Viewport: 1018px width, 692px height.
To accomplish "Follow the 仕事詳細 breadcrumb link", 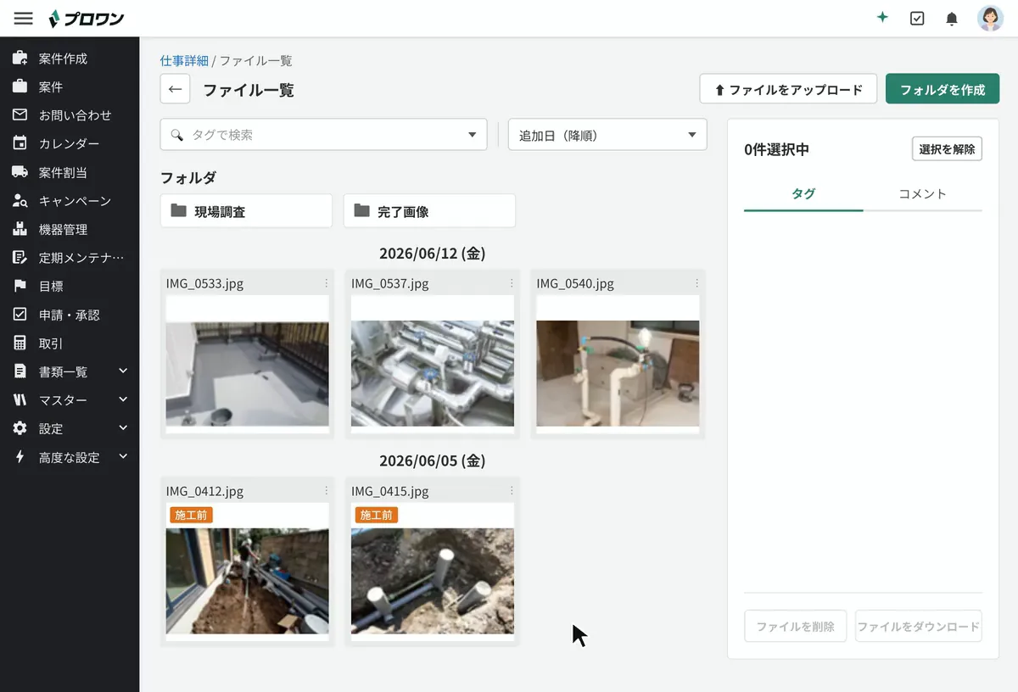I will (x=184, y=61).
